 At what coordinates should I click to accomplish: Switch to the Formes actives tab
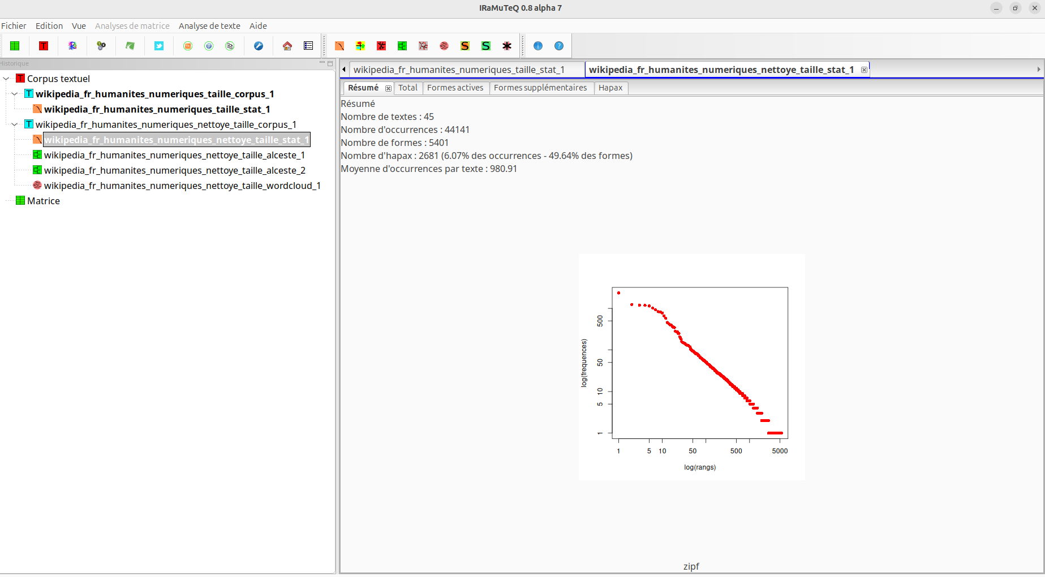pos(455,88)
